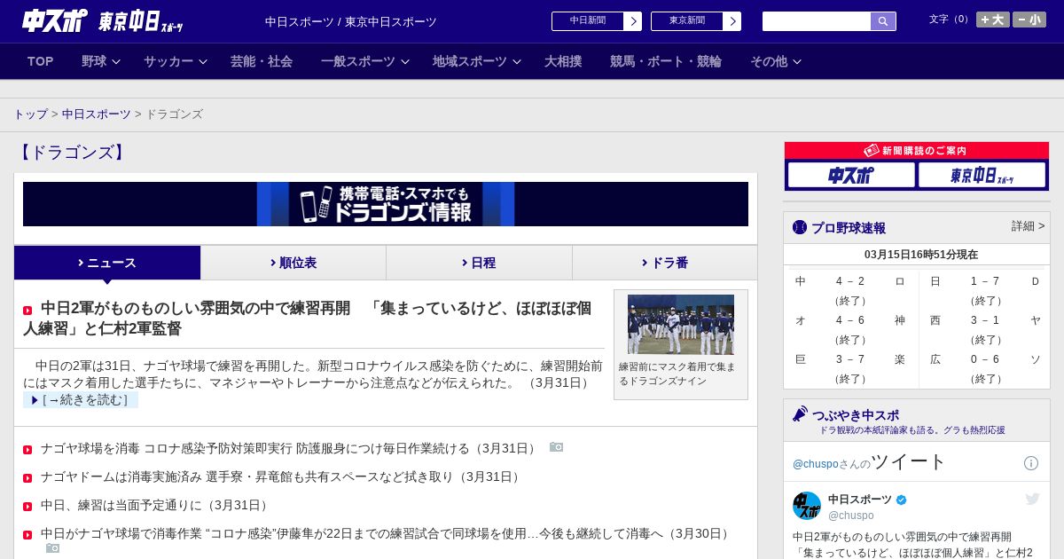Viewport: 1064px width, 559px height.
Task: Click camera icon below 中日がナゴヤ球場で消毒作業
Action: click(x=53, y=548)
